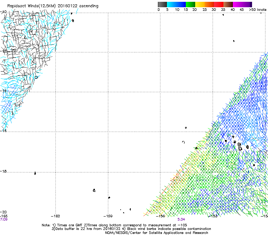This screenshot has height=235, width=268.
Task: Pick the orange 25-30 knots color band
Action: coord(209,4)
